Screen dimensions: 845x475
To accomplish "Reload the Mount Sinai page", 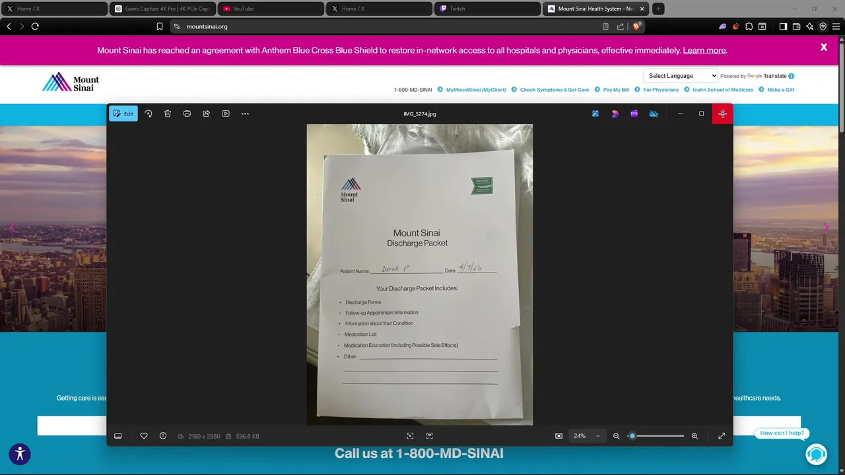I will [x=35, y=26].
